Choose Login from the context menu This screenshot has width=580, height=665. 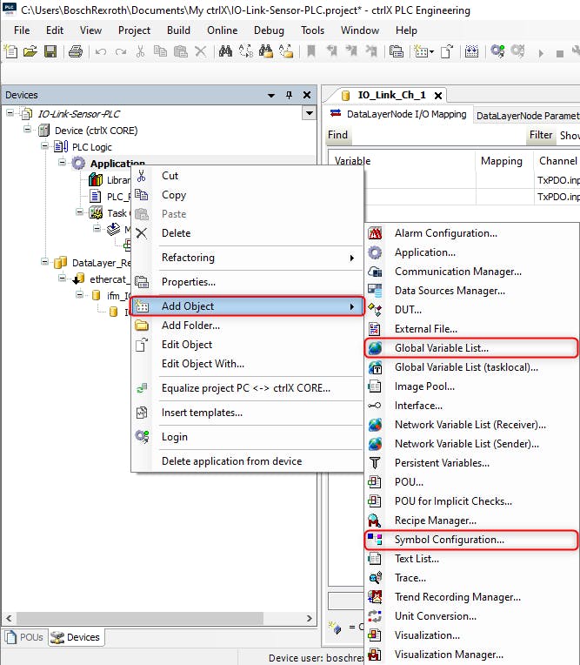click(x=247, y=437)
